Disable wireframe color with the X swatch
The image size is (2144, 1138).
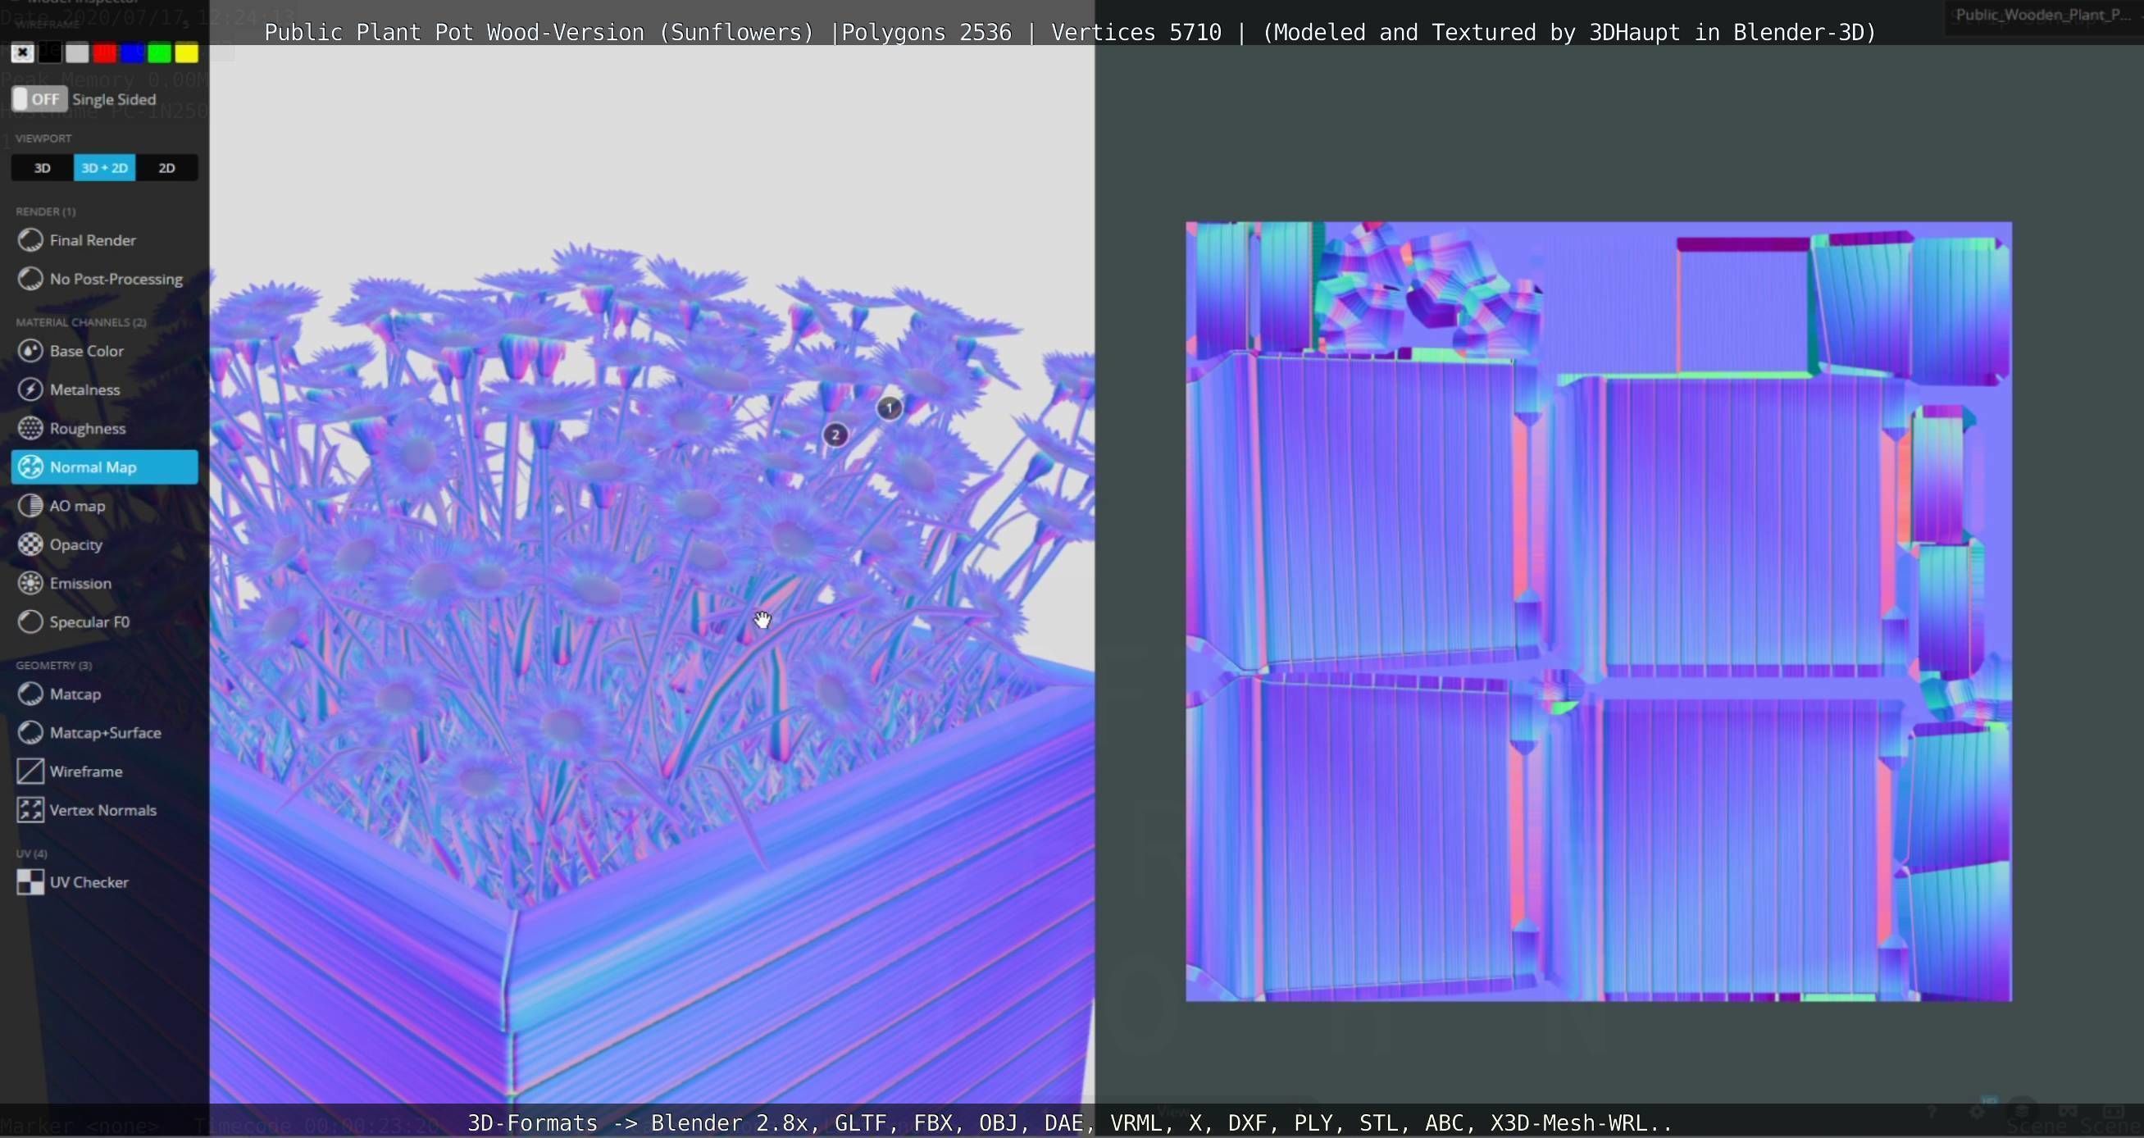(x=22, y=53)
